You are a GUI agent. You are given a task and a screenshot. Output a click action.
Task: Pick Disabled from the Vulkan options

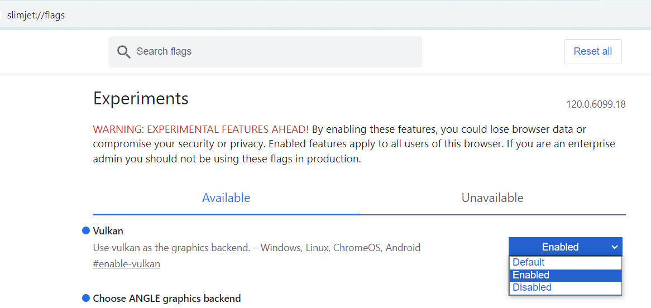[532, 287]
